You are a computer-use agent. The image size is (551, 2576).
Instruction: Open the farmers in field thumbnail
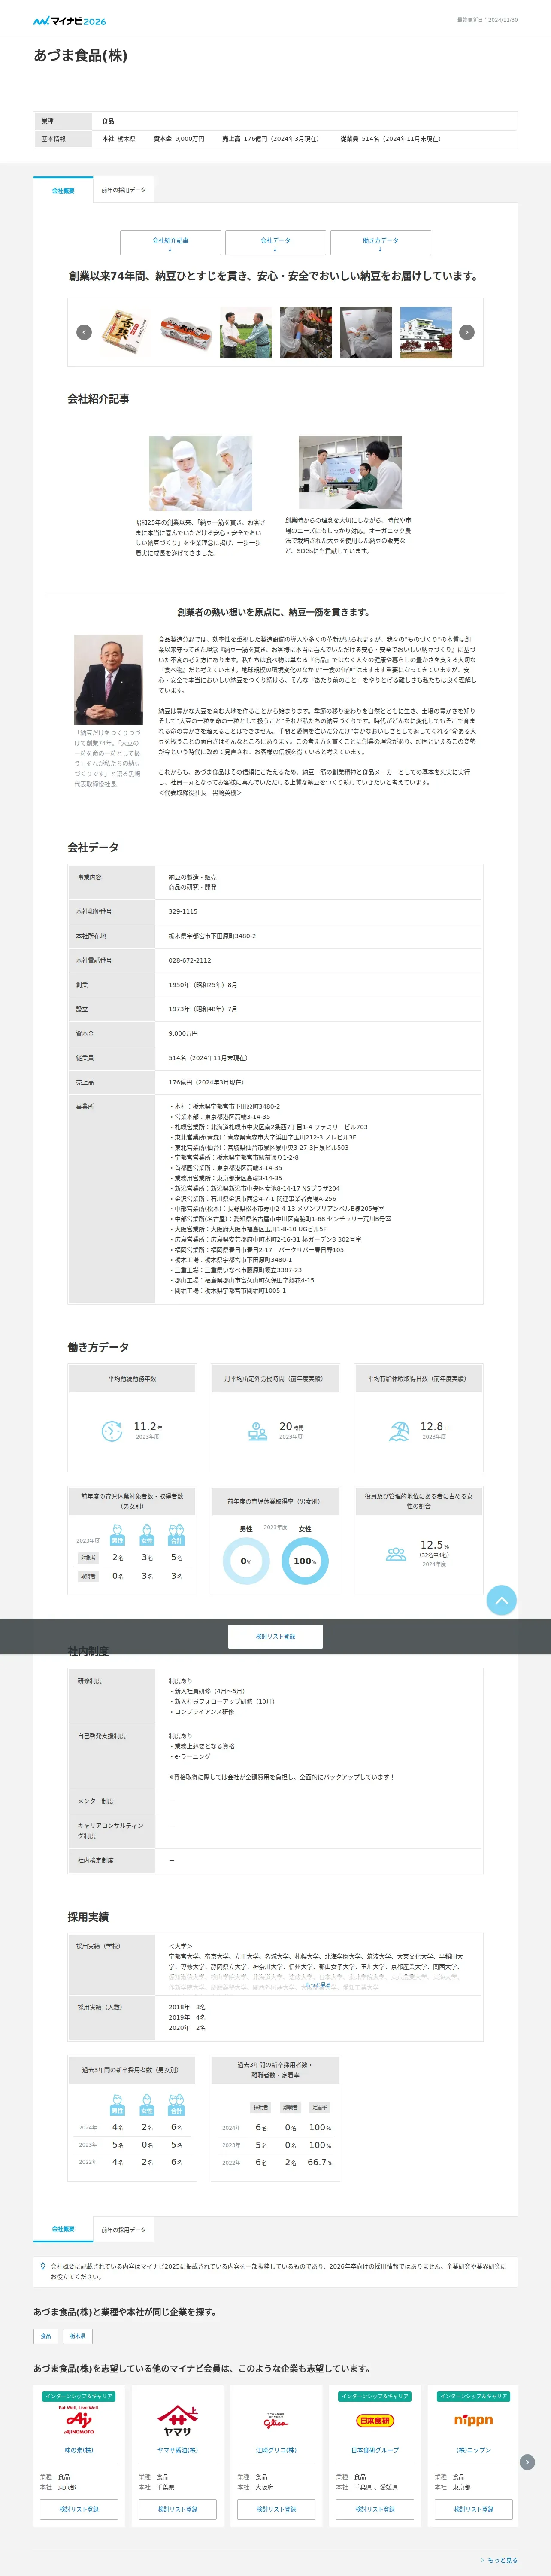click(246, 332)
